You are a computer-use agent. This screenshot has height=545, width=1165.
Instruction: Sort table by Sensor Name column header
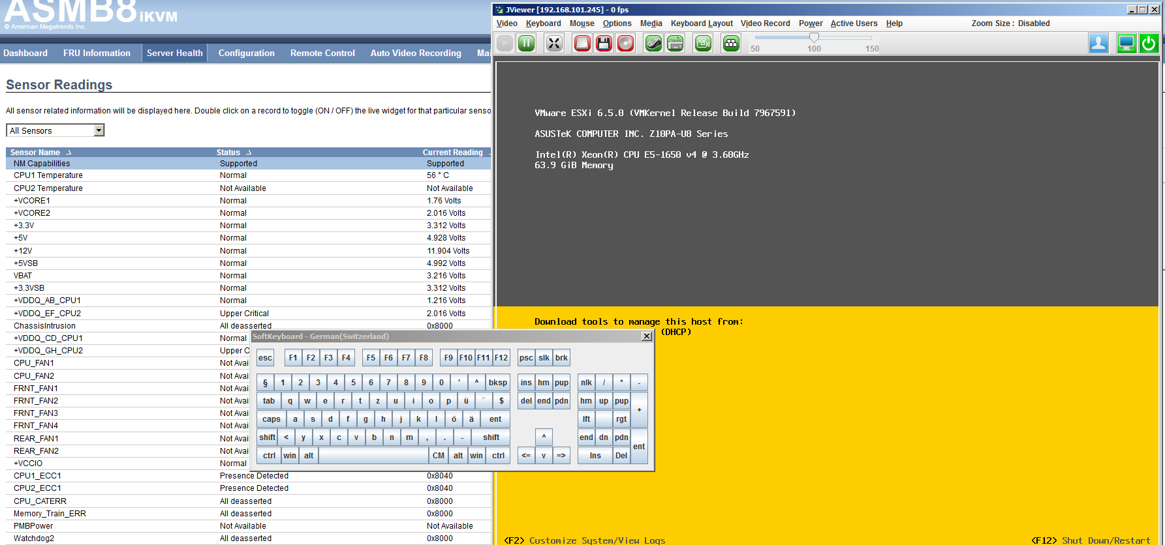tap(35, 153)
